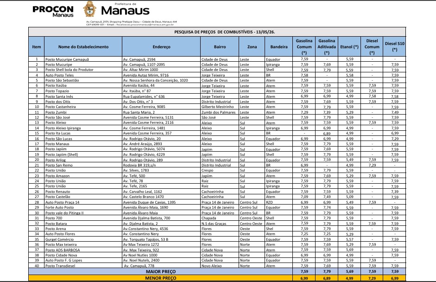The height and width of the screenshot is (282, 436).
Task: Select the Gasolina Aditivada column header
Action: [x=327, y=47]
